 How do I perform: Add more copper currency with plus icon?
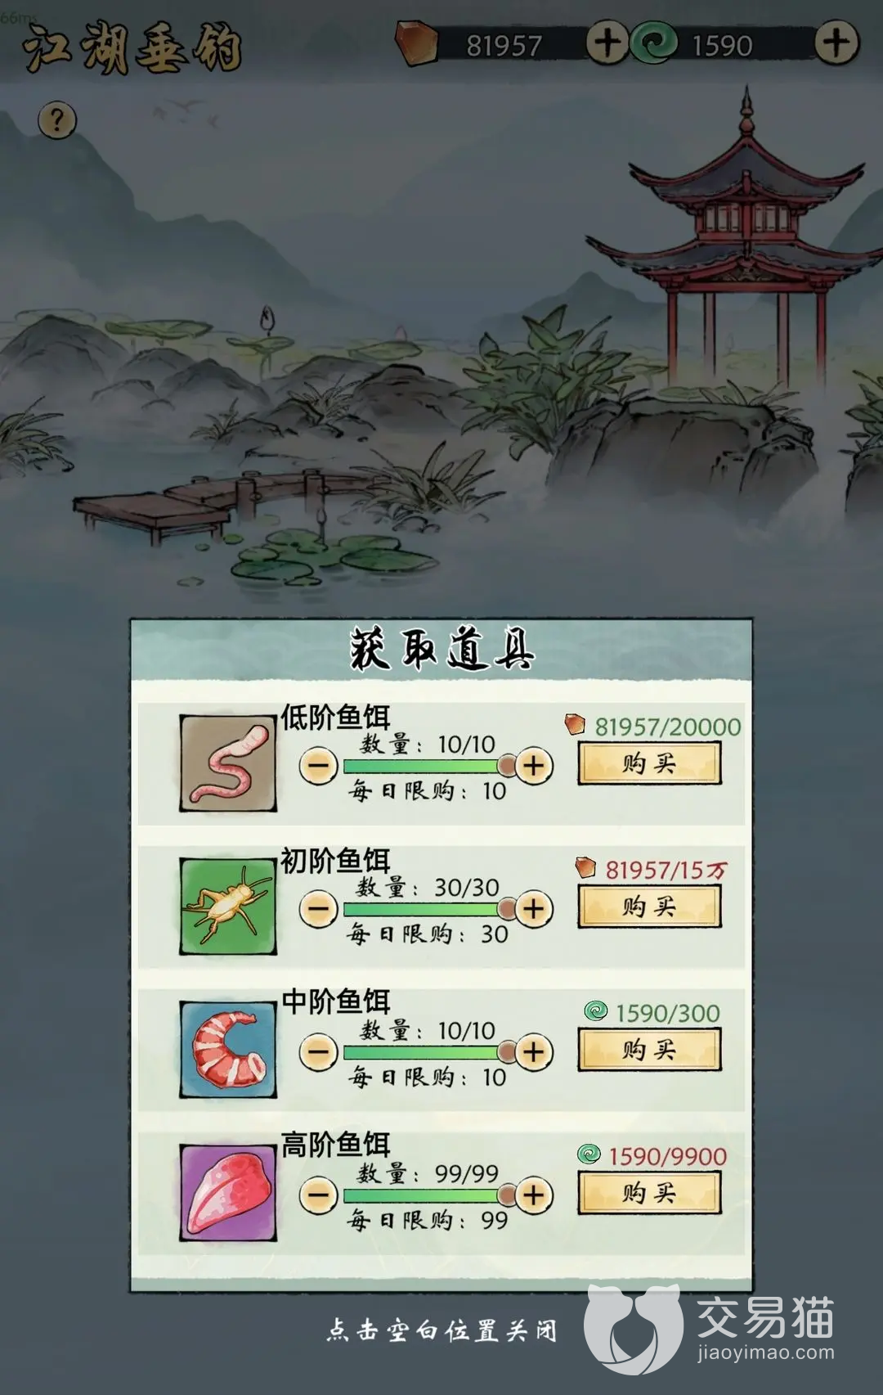click(607, 43)
